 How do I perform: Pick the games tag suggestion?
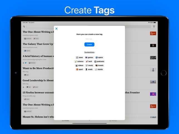pos(89,58)
